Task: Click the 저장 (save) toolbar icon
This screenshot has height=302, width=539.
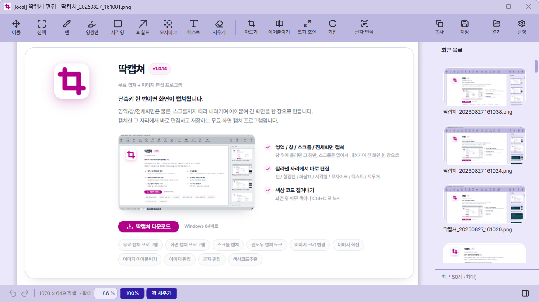Action: pyautogui.click(x=465, y=27)
